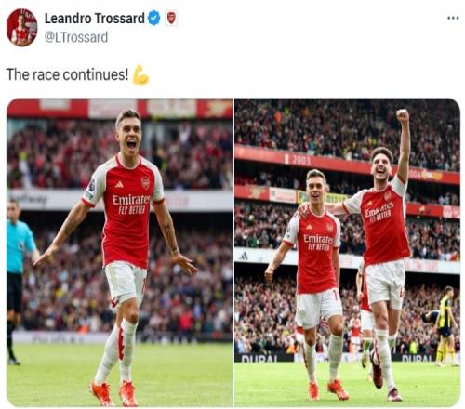
Task: Open the left celebration photo
Action: coord(119,252)
